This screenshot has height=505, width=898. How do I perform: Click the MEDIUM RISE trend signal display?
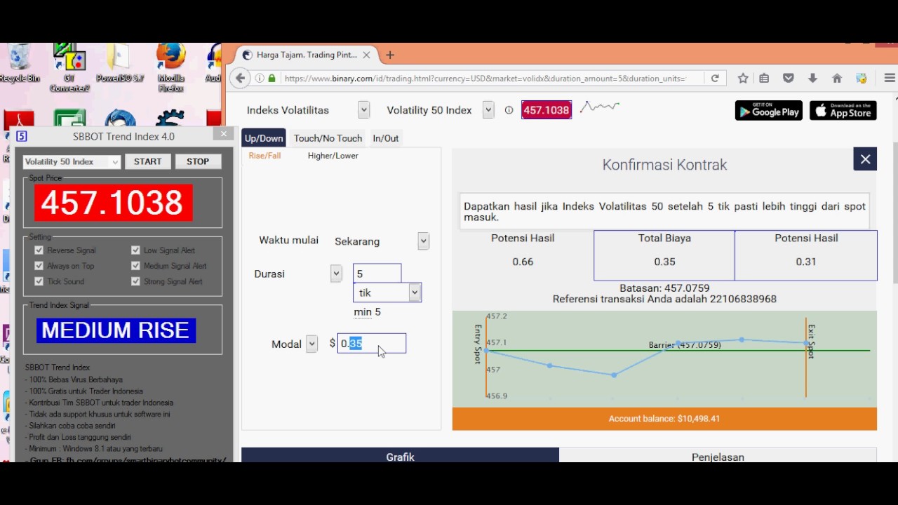point(116,330)
